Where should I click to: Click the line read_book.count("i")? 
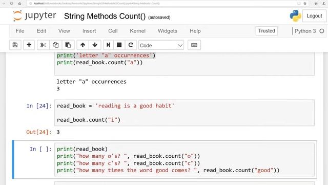point(89,120)
